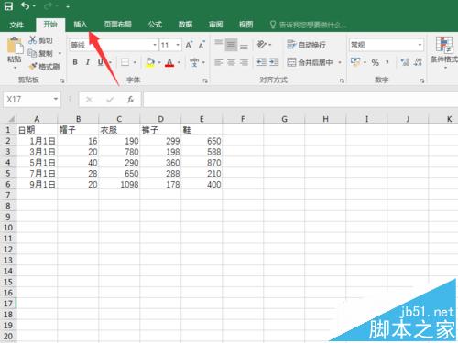
Task: Open the 页面布局 (Page Layout) tab
Action: click(x=117, y=25)
